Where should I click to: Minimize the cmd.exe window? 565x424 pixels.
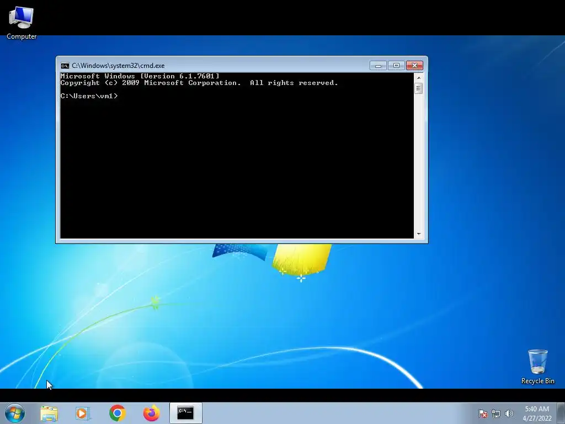[x=378, y=66]
